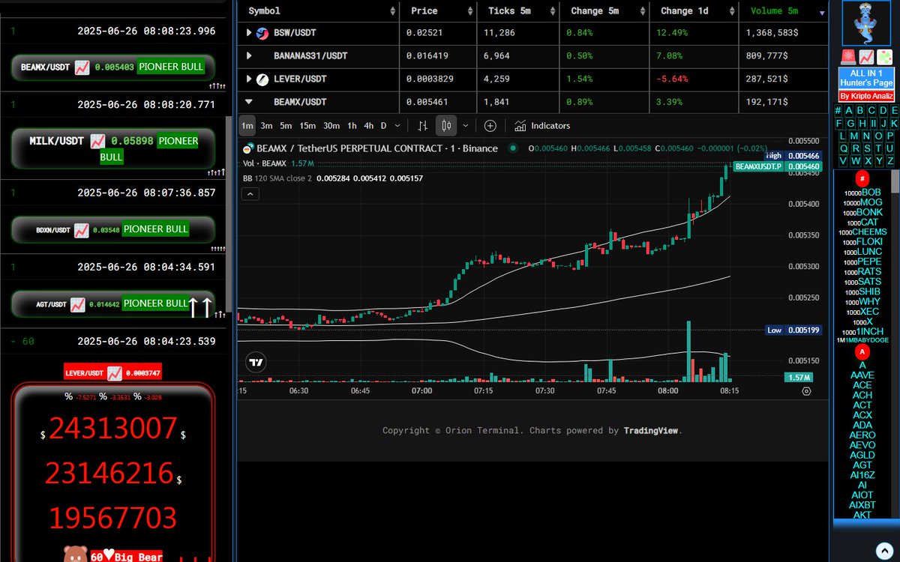The height and width of the screenshot is (562, 900).
Task: Open the more timeframes dropdown arrow
Action: click(396, 126)
